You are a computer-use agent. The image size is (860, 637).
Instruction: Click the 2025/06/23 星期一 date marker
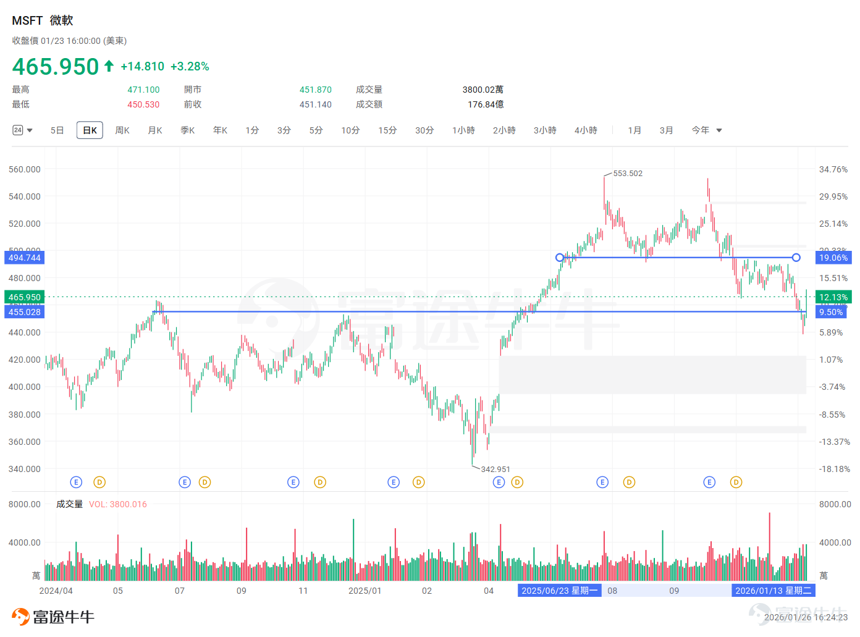point(560,591)
